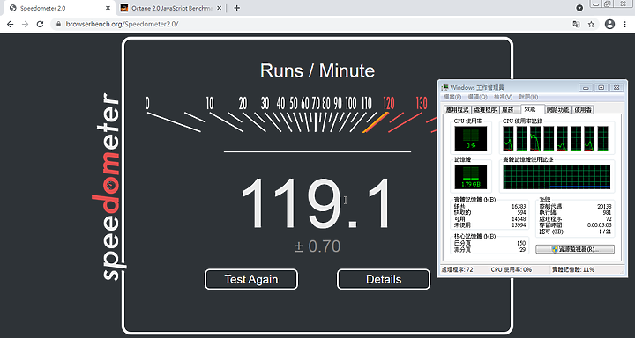Click the status bar CPU 使用率: 0% entry

(511, 269)
